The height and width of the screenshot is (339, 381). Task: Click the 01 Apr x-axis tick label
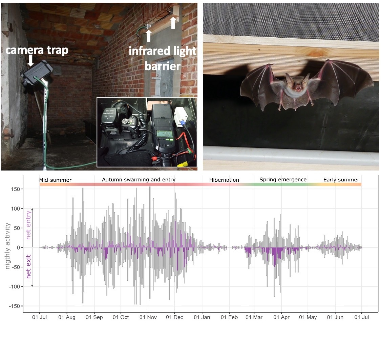[x=281, y=317]
